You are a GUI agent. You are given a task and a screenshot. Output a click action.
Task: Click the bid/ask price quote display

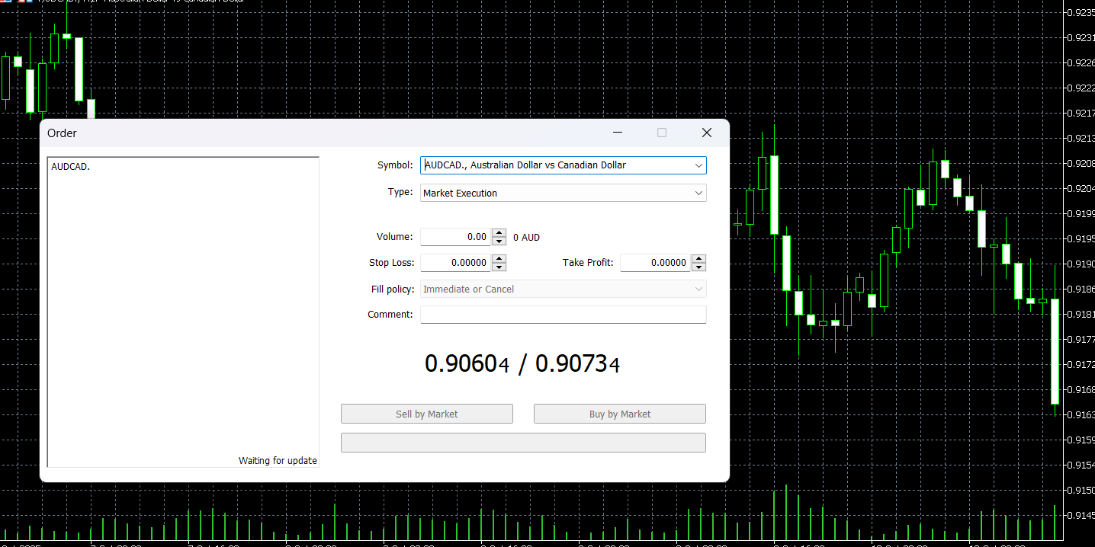[x=522, y=364]
